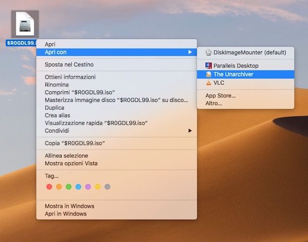Expand the Condividi submenu arrow
The image size is (308, 242).
[x=190, y=131]
